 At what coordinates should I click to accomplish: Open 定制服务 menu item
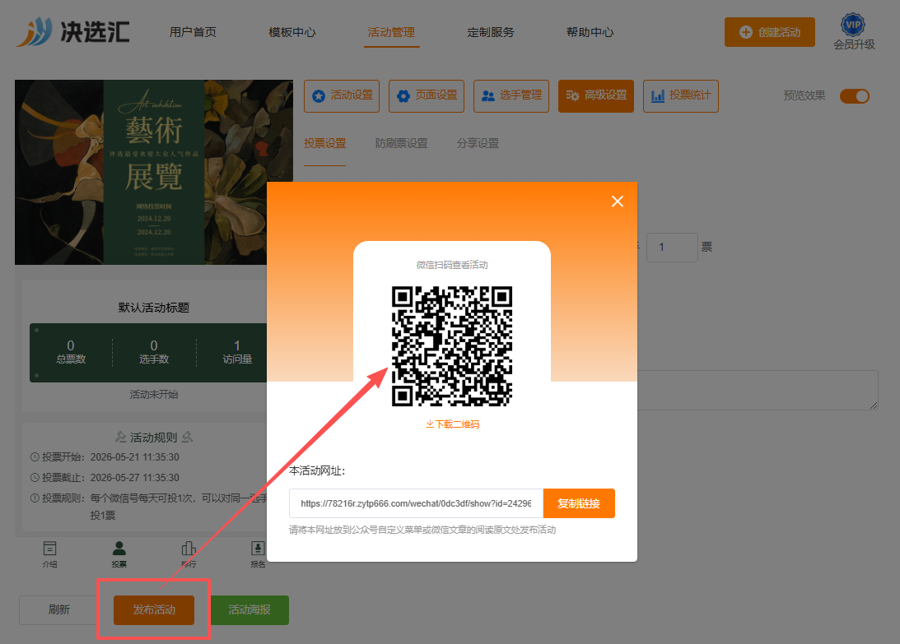click(491, 32)
